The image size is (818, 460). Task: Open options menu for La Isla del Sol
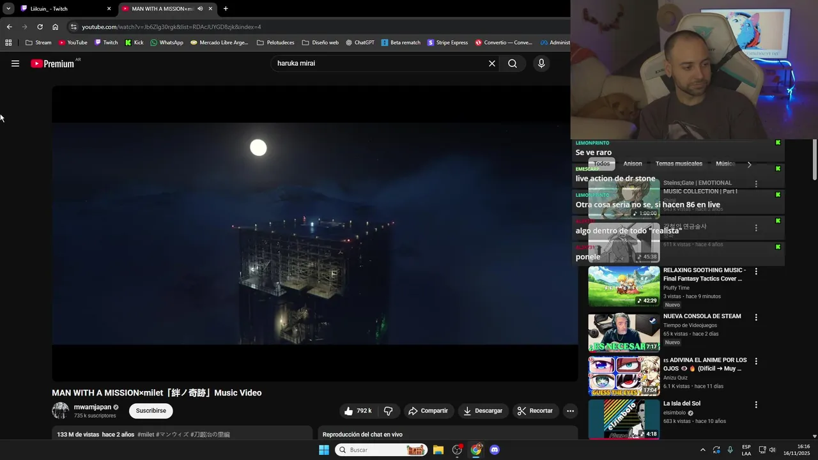pos(756,404)
